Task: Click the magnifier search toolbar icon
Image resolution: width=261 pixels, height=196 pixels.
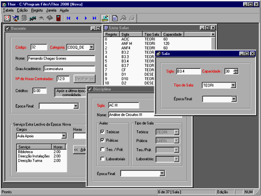Action: tap(124, 18)
